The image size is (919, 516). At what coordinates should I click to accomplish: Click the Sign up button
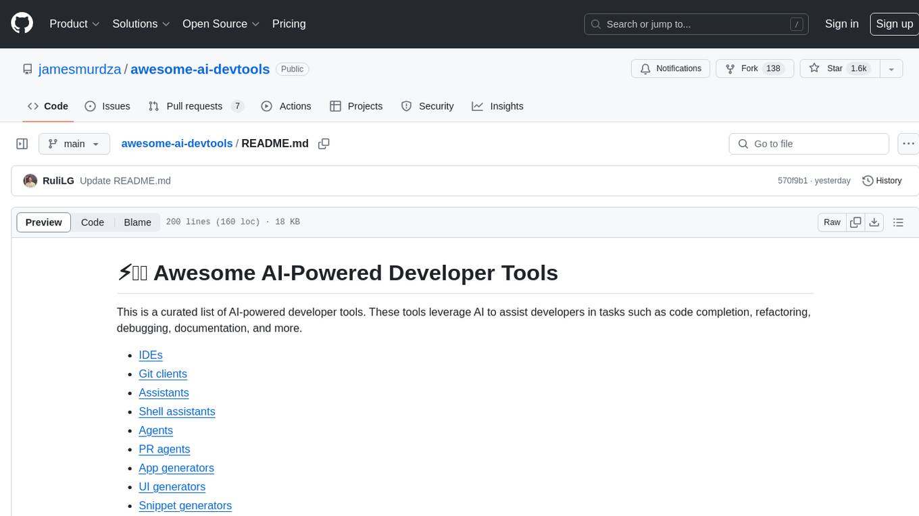(x=894, y=24)
